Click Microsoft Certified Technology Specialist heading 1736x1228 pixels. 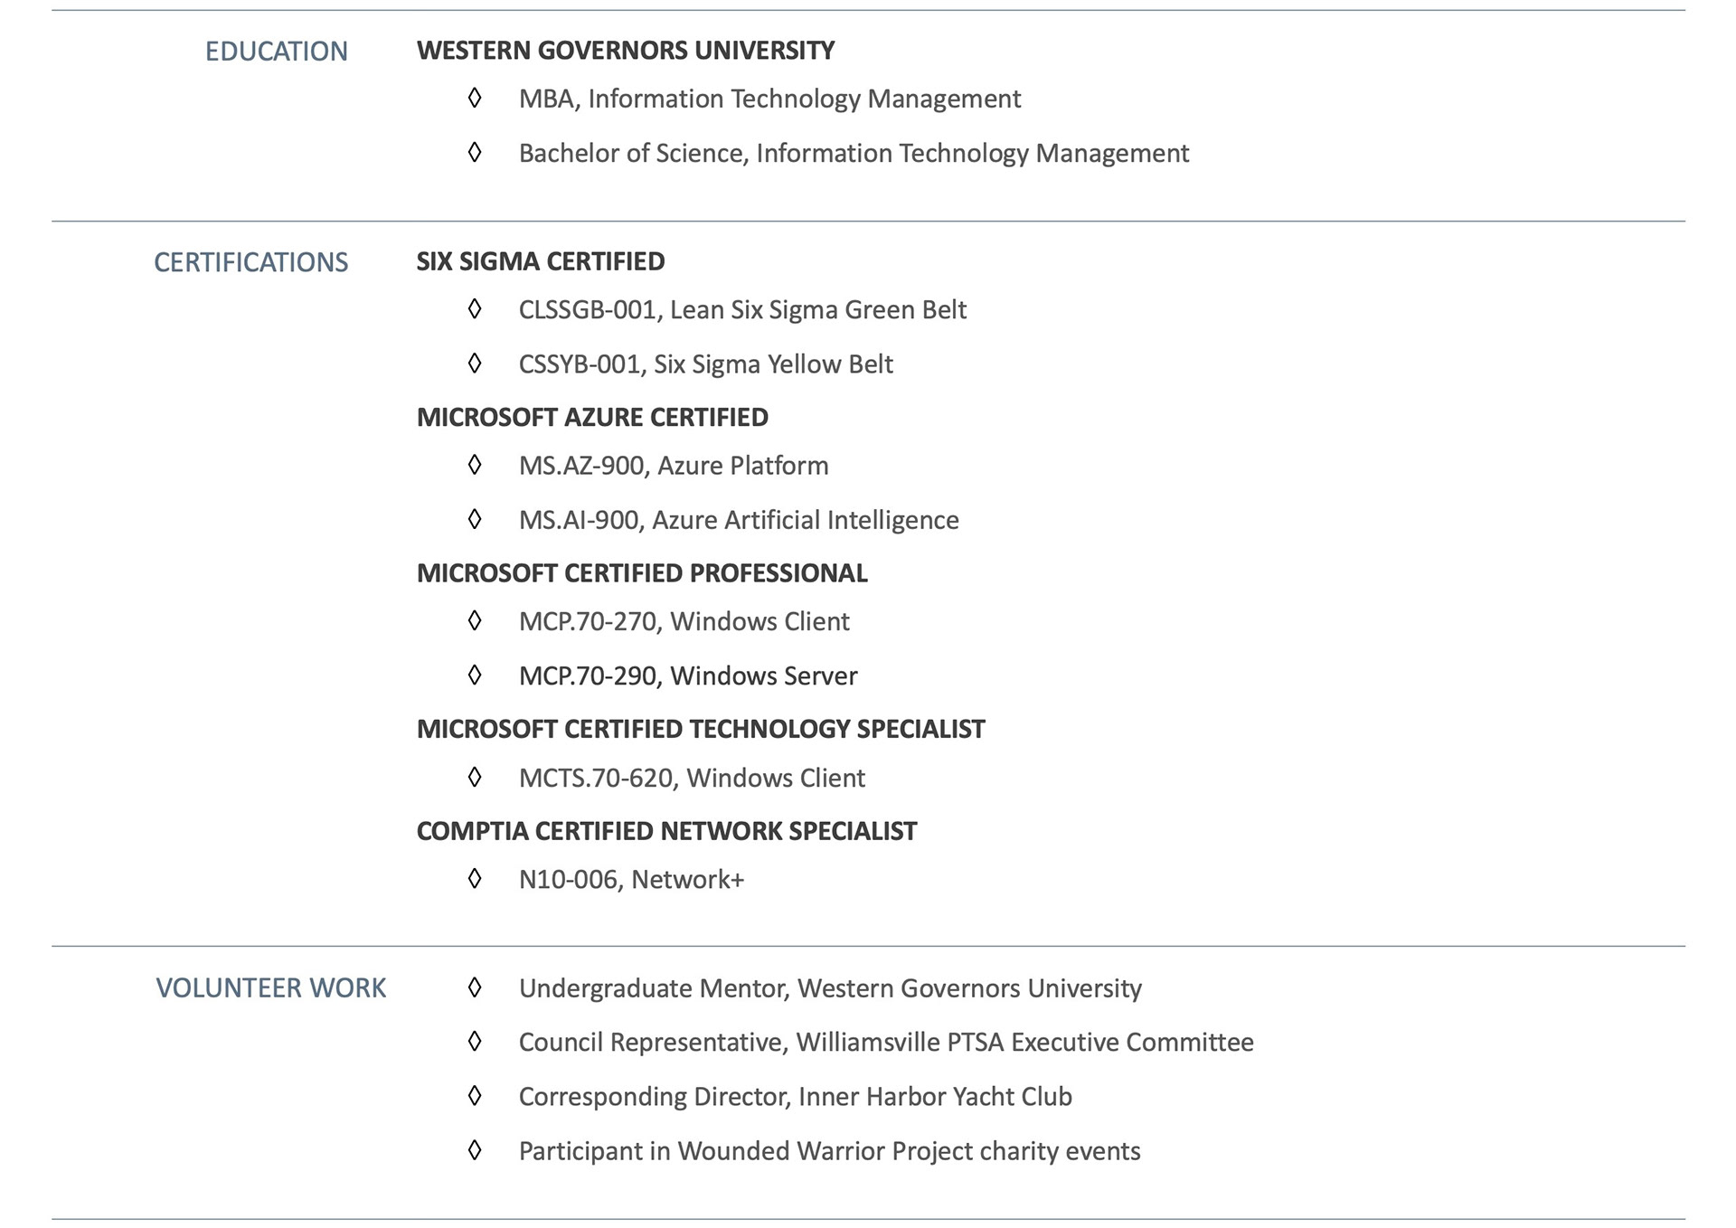click(701, 729)
